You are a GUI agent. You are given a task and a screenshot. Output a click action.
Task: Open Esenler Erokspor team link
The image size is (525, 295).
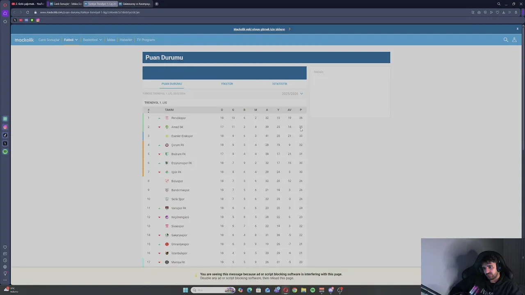click(182, 136)
